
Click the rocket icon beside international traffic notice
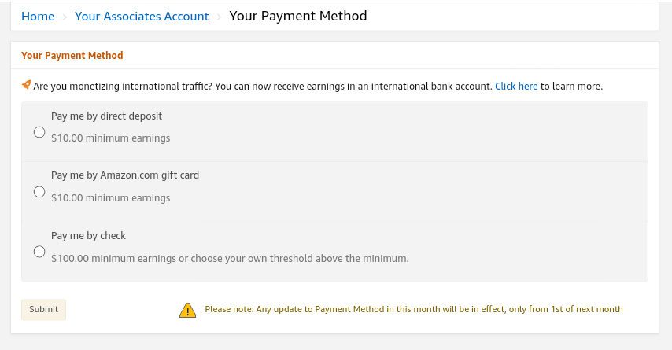(x=26, y=85)
